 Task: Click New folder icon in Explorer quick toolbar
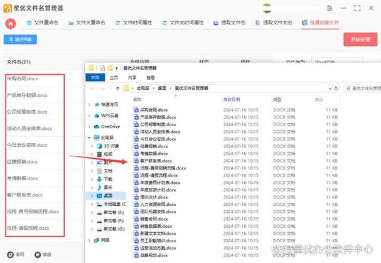pyautogui.click(x=110, y=68)
